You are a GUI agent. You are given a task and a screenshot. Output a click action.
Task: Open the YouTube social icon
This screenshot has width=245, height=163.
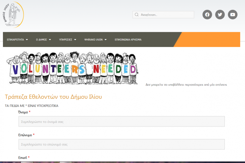coord(233,15)
